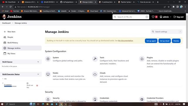Open the documentation link in the banner
The height and width of the screenshot is (106, 188).
[125, 41]
